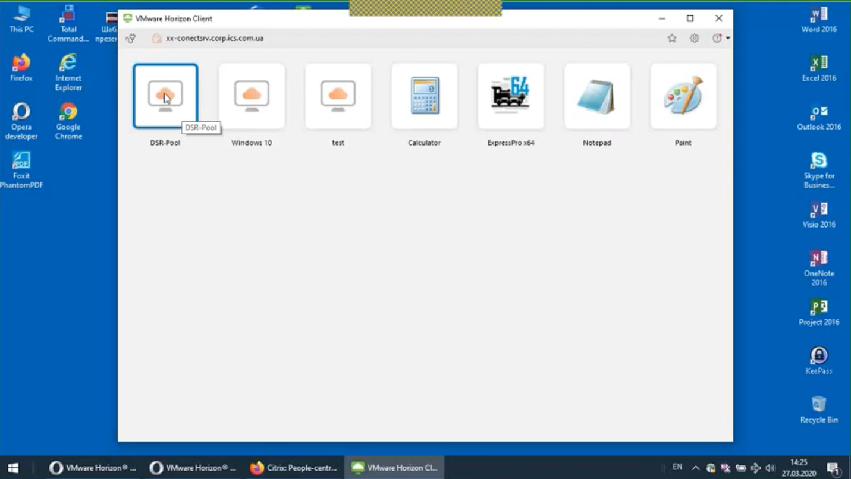Select the Recycle Bin desktop icon
The image size is (851, 479).
819,409
